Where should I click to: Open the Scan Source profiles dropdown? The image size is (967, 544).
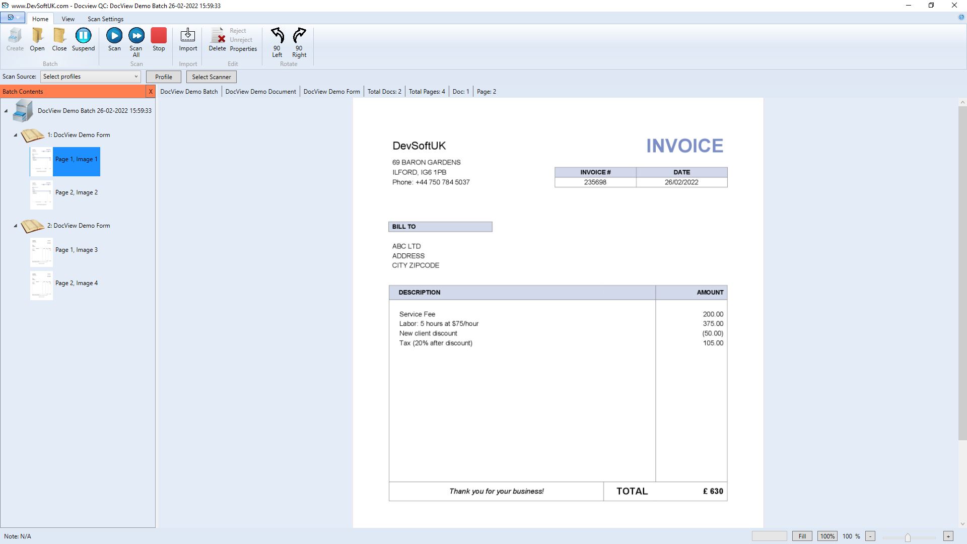click(x=135, y=77)
